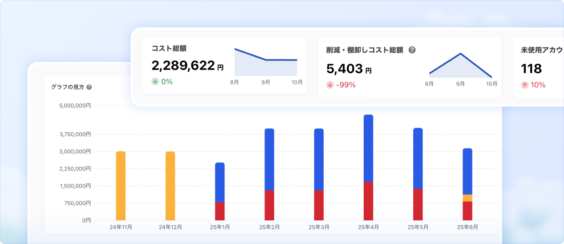
Task: Select the orange bar for 24年11月
Action: [121, 186]
